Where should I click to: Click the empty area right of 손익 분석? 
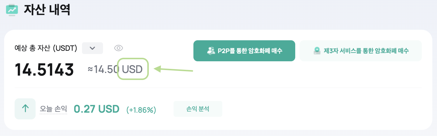point(321,109)
